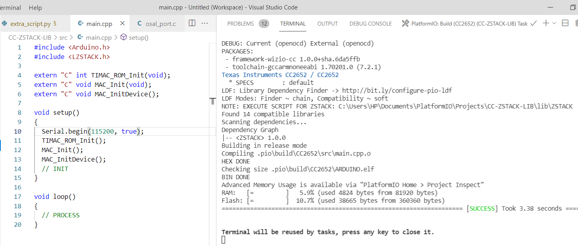Open the editor more actions menu
Viewport: 578px width, 246px height.
pos(205,23)
